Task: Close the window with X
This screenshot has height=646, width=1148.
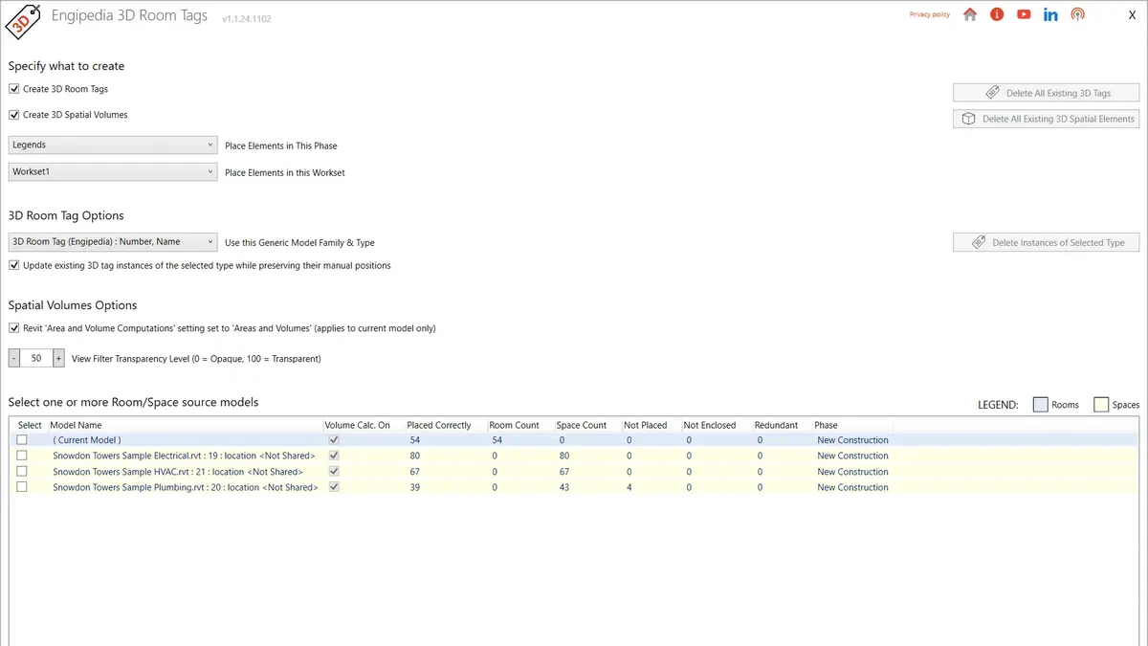Action: pos(1133,15)
